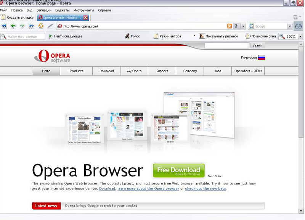Open the Вид menu
Viewport: 305px width, 220px height.
[29, 10]
